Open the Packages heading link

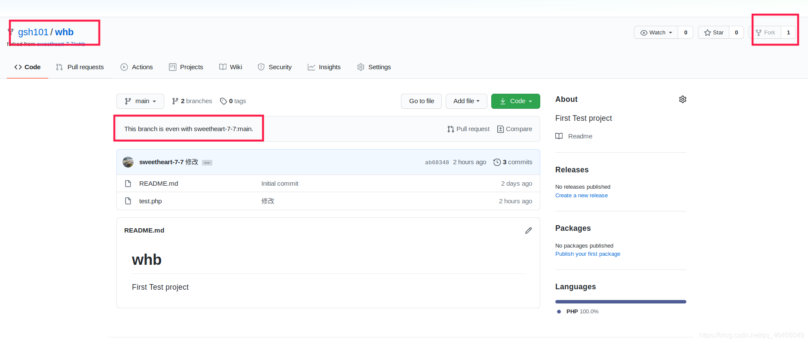click(573, 228)
